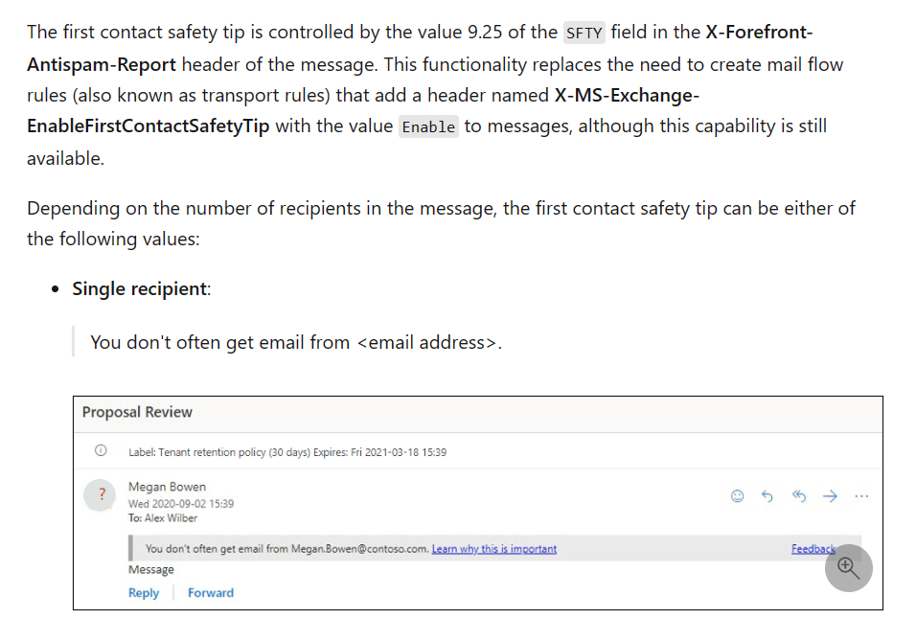Click the Proposal Review subject heading
The image size is (916, 641).
click(137, 412)
